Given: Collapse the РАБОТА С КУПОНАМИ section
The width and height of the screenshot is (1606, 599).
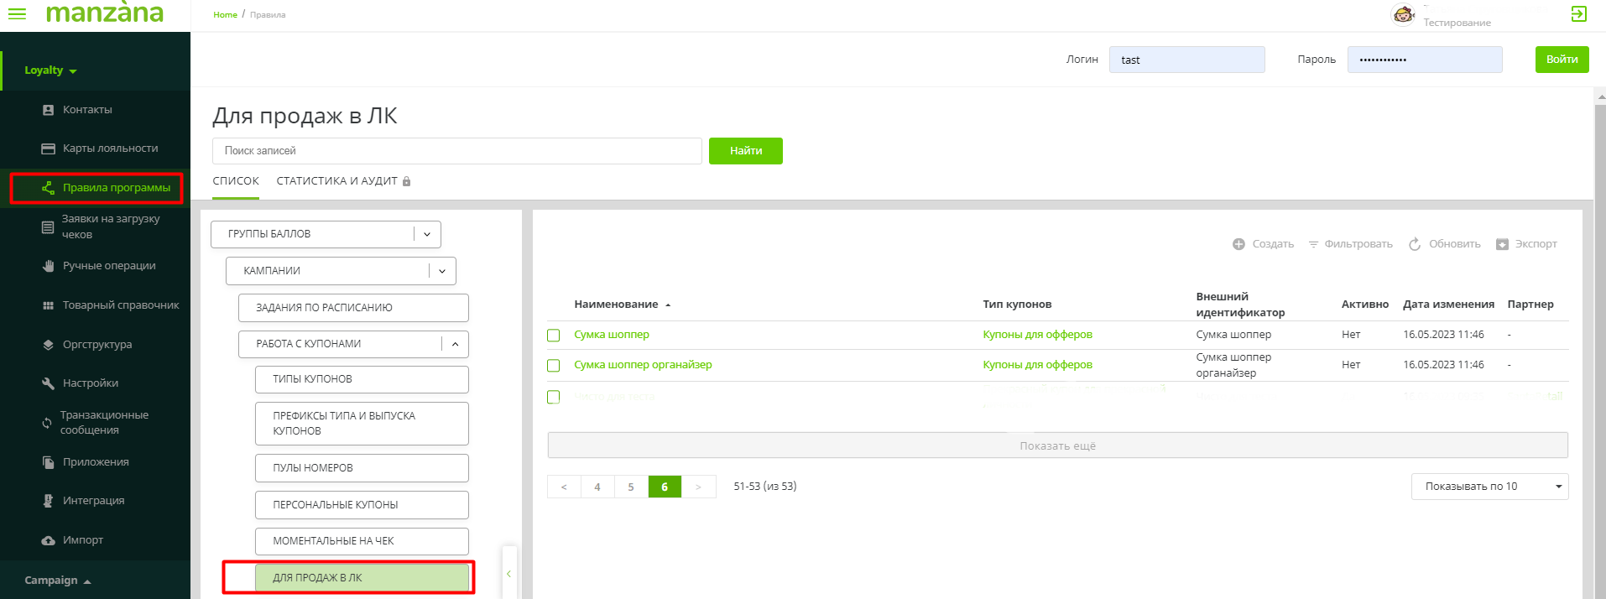Looking at the screenshot, I should (x=455, y=344).
